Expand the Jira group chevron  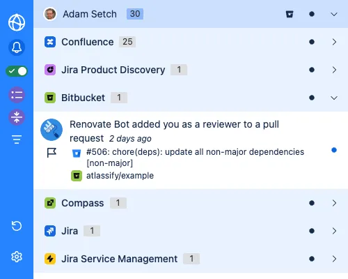(334, 231)
